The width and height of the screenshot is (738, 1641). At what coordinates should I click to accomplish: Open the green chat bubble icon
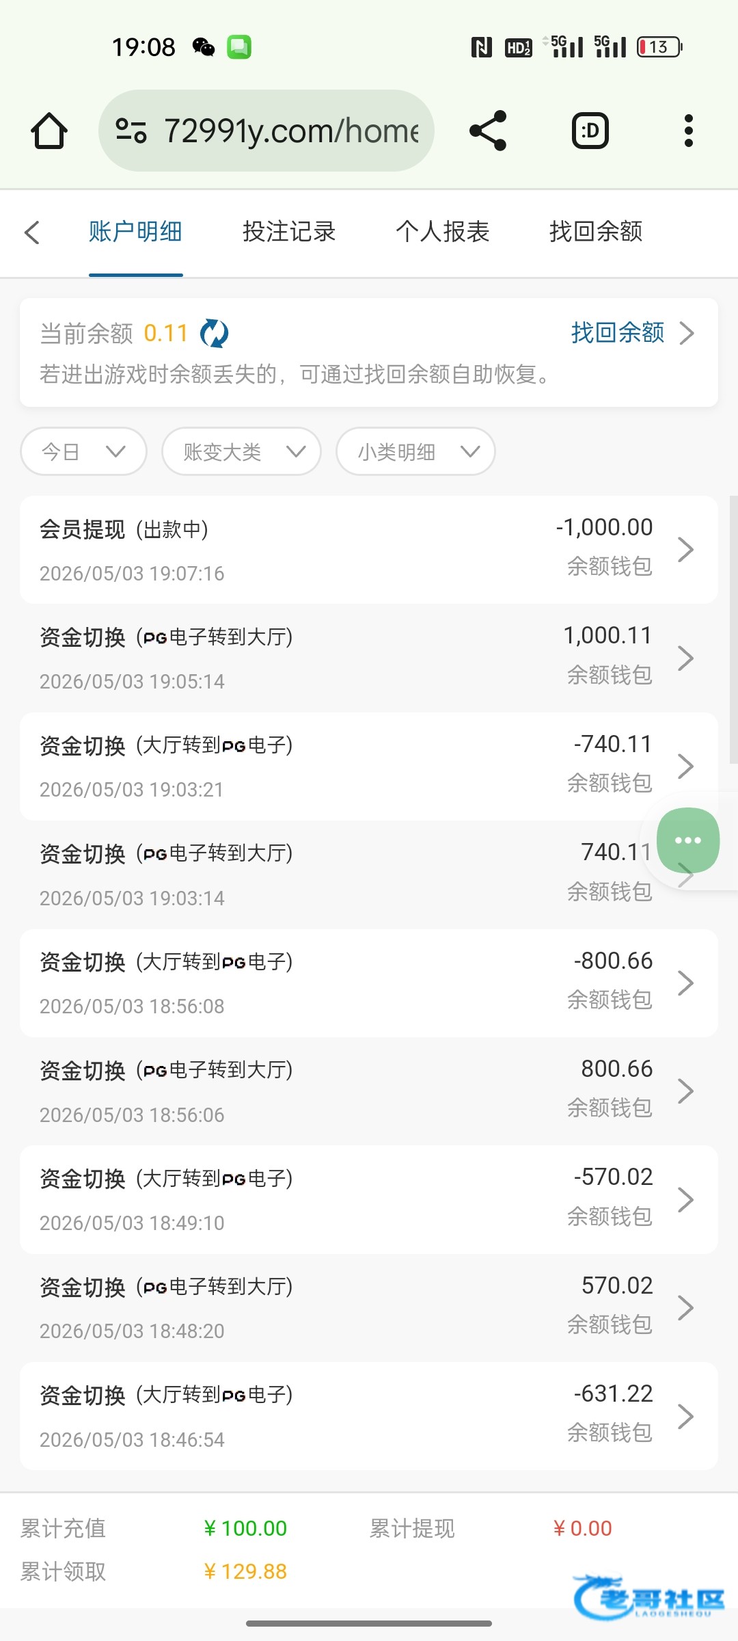[x=687, y=840]
